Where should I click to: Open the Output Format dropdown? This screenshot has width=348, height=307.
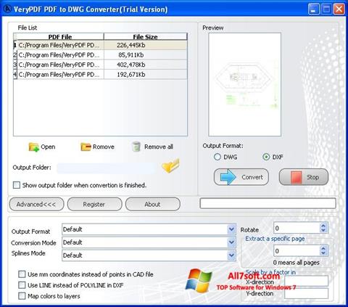(x=231, y=229)
